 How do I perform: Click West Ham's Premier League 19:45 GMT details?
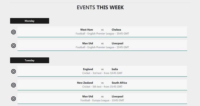pos(102,34)
